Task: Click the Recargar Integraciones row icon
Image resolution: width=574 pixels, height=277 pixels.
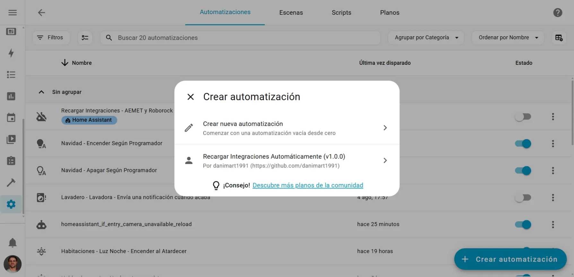Action: coord(41,116)
